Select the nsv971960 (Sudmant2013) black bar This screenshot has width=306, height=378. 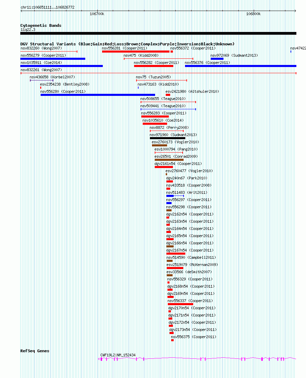point(167,138)
